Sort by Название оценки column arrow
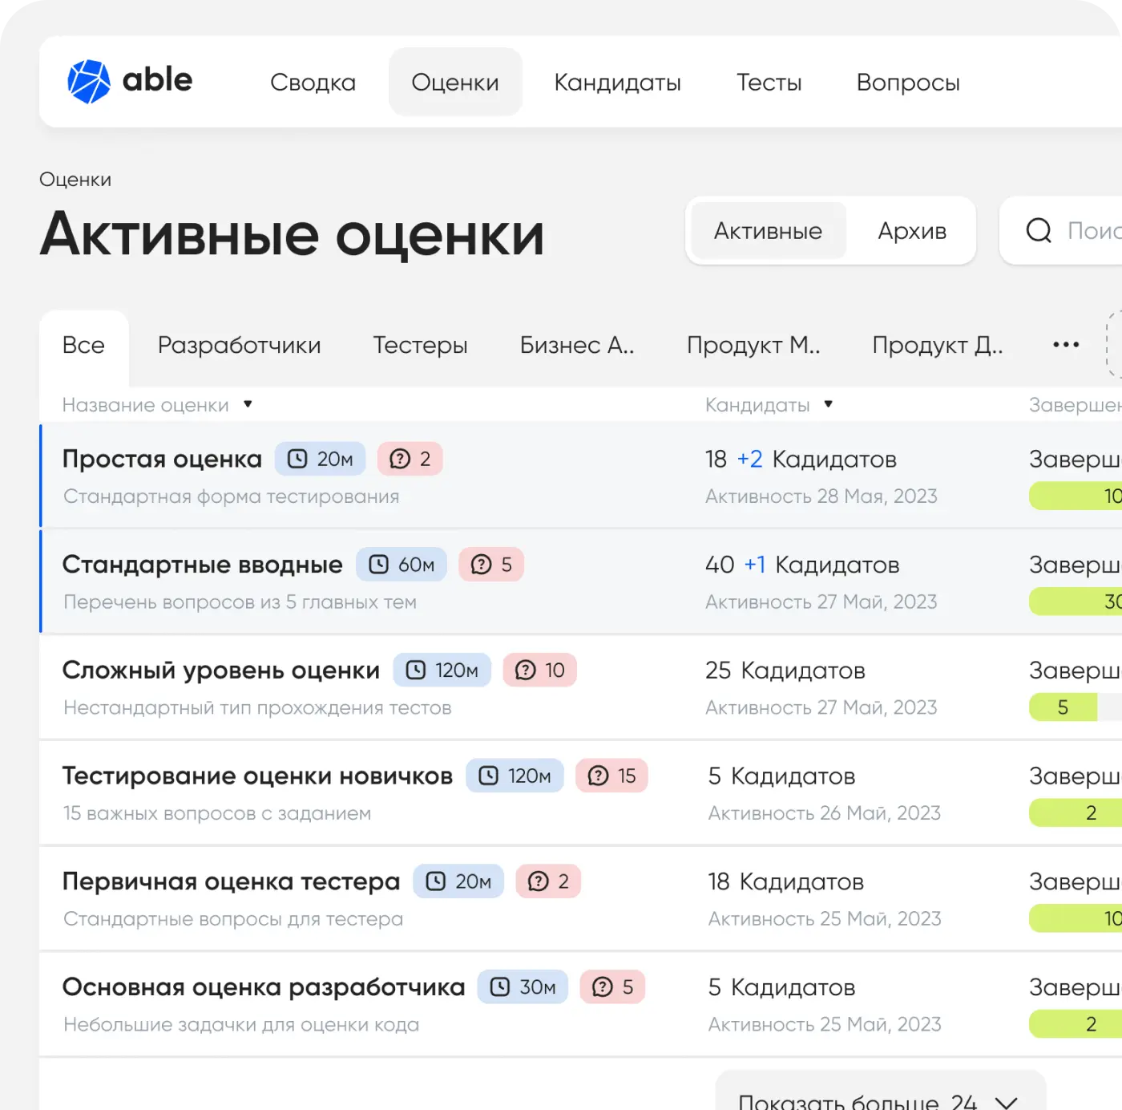The width and height of the screenshot is (1122, 1110). (x=248, y=404)
